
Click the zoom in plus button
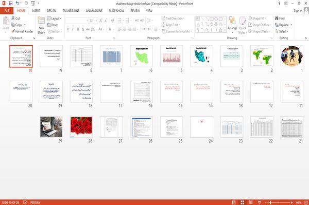[291, 202]
